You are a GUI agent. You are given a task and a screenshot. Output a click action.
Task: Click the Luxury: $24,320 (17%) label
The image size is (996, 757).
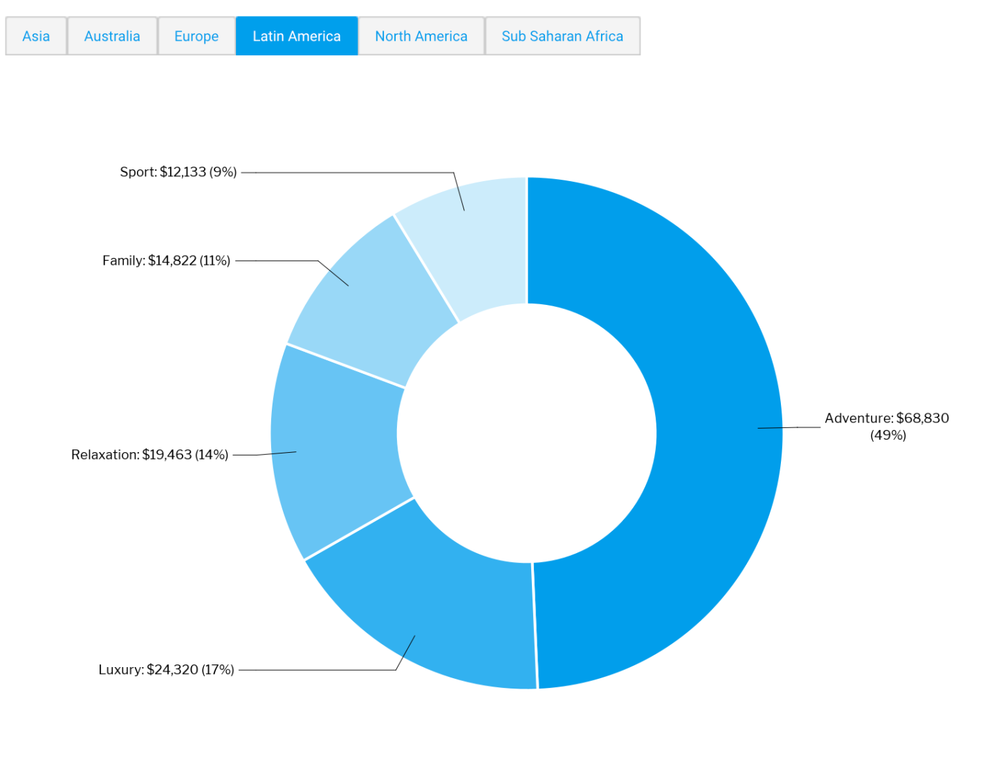point(166,669)
